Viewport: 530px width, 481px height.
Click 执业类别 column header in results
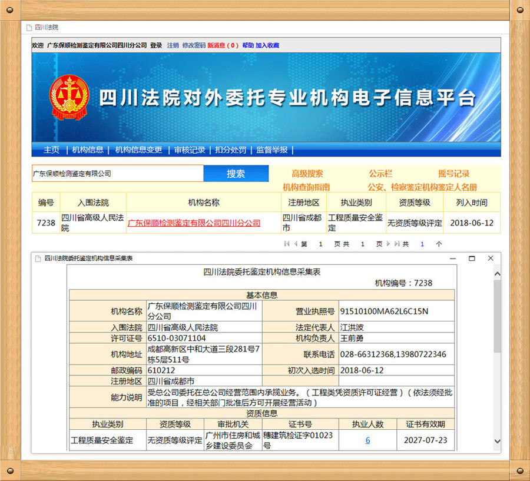point(356,203)
